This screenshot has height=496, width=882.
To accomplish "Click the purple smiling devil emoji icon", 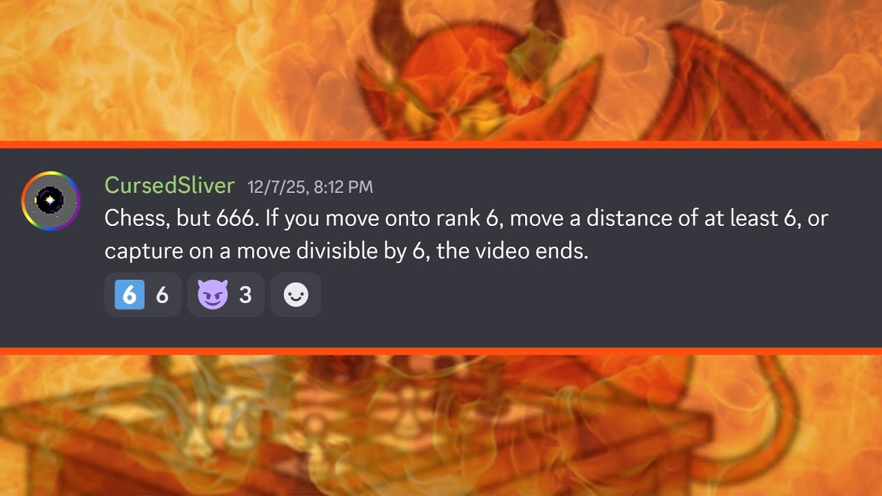I will tap(212, 296).
